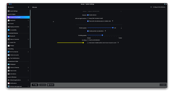Expand Wi-Fi & Internet chevron

28,52
